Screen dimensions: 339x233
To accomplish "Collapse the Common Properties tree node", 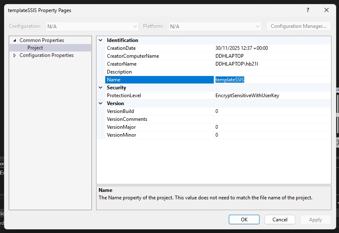I will [15, 40].
